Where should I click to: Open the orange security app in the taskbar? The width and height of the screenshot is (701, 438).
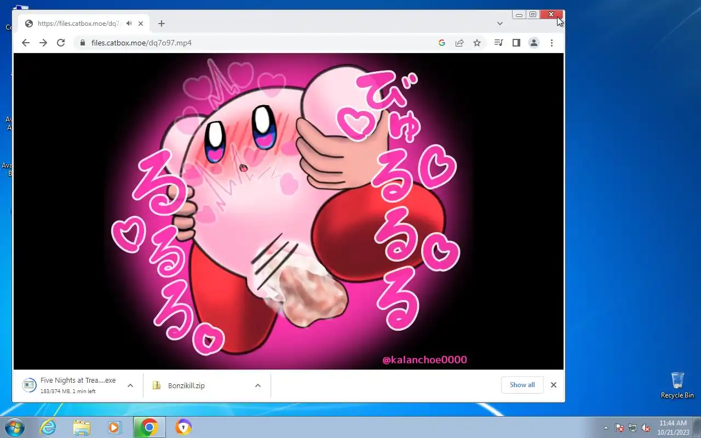pos(183,427)
